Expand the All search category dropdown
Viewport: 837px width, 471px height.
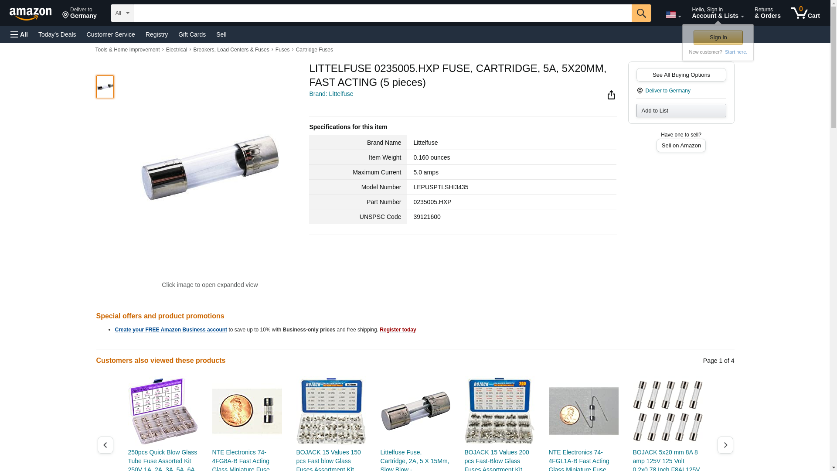pos(122,13)
